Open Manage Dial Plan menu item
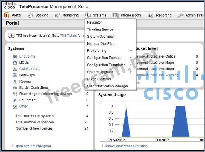The image size is (205, 152). (101, 43)
